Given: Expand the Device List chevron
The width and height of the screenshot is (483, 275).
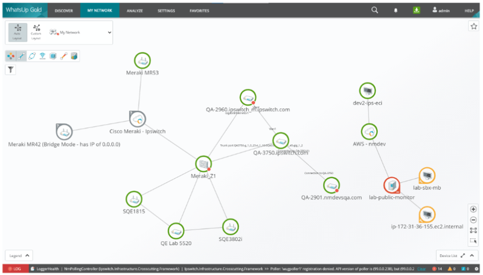Looking at the screenshot, I should click(x=472, y=256).
